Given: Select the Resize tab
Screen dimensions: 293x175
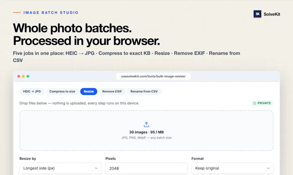Looking at the screenshot, I should coord(89,91).
